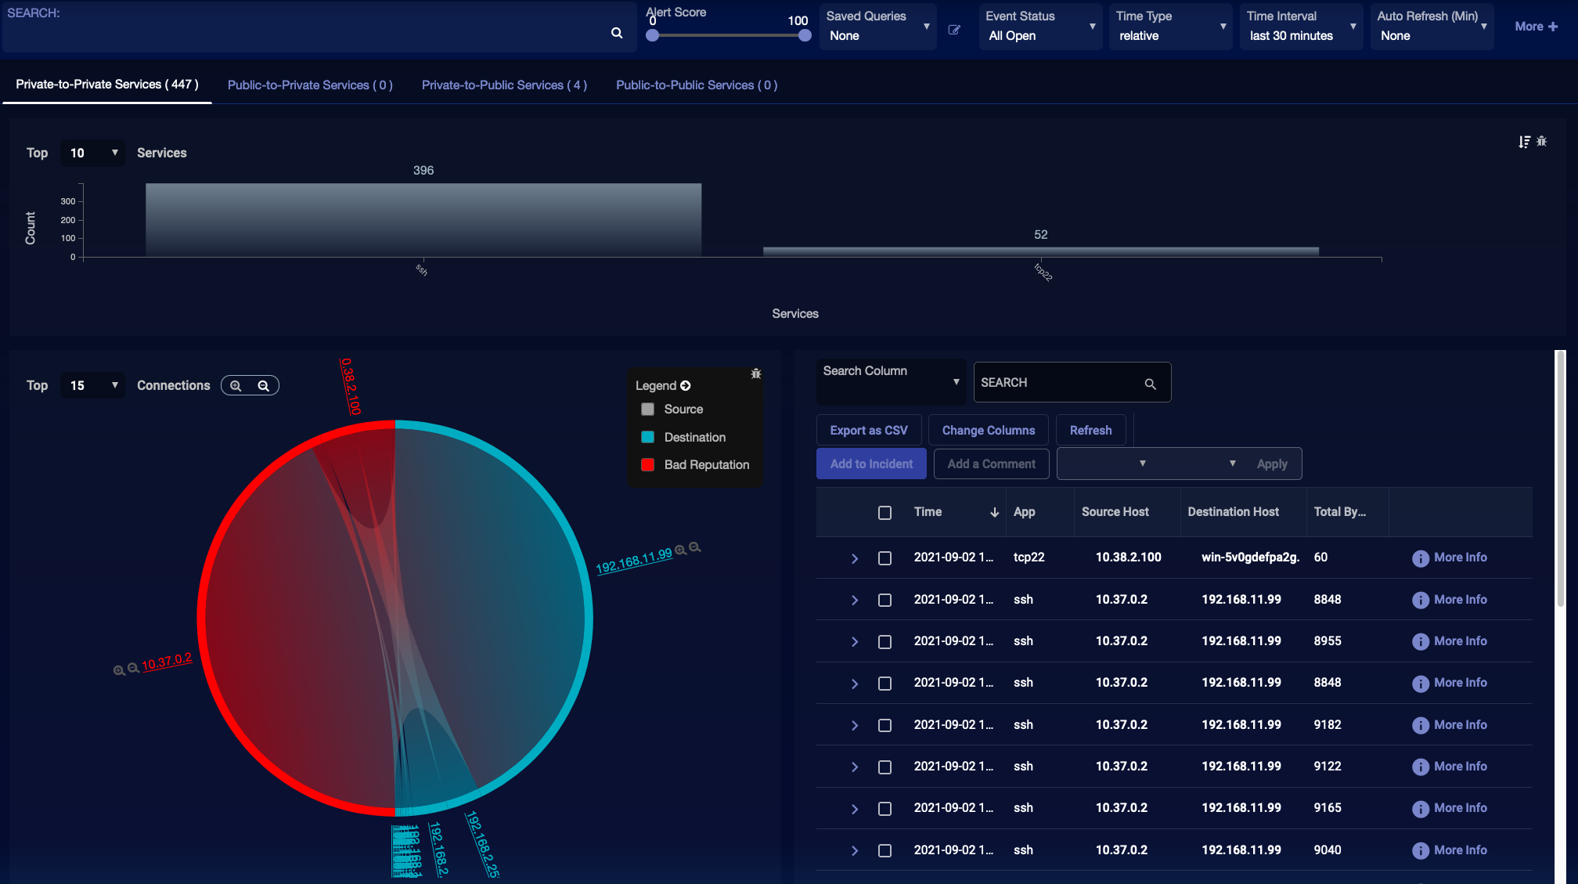Viewport: 1578px width, 884px height.
Task: Zoom out on the Connections chord diagram
Action: click(264, 386)
